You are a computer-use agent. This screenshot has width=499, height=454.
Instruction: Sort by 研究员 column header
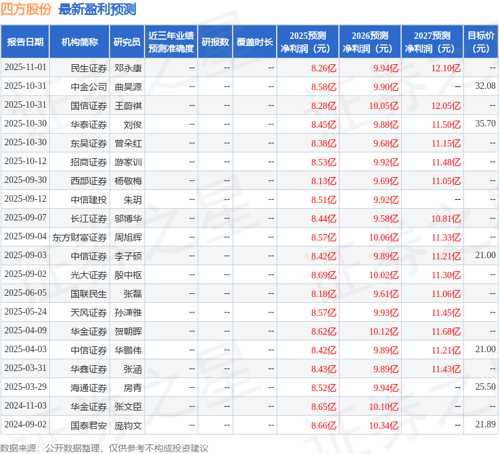click(x=127, y=42)
